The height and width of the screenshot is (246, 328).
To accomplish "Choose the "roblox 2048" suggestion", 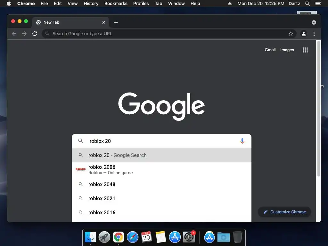I will [x=161, y=184].
